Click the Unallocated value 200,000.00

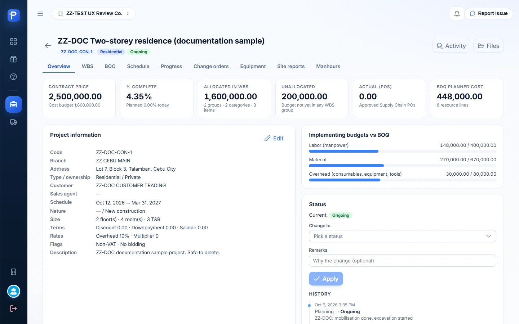[305, 96]
